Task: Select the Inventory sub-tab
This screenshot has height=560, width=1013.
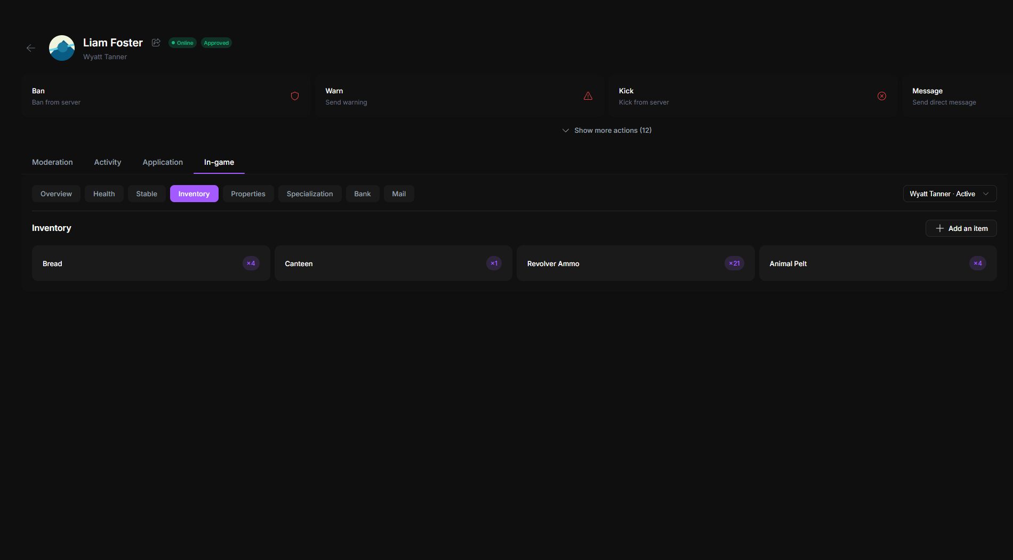Action: pyautogui.click(x=194, y=194)
